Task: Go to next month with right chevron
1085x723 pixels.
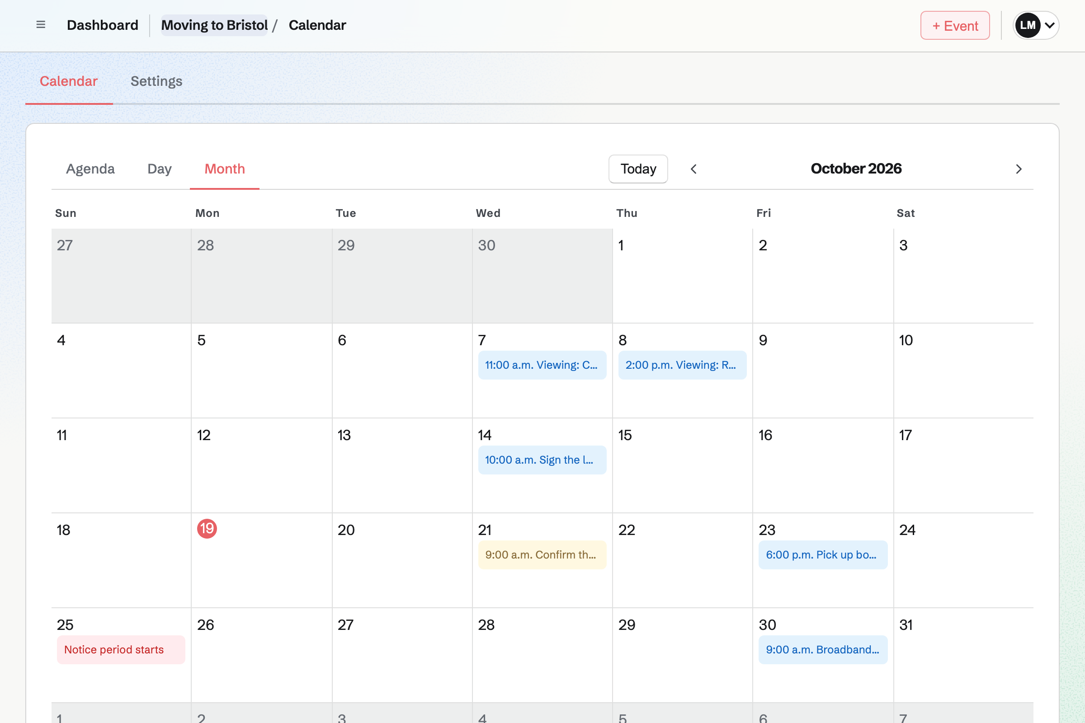Action: pyautogui.click(x=1019, y=169)
